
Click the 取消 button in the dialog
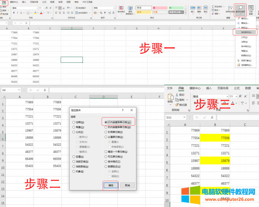click(x=127, y=185)
